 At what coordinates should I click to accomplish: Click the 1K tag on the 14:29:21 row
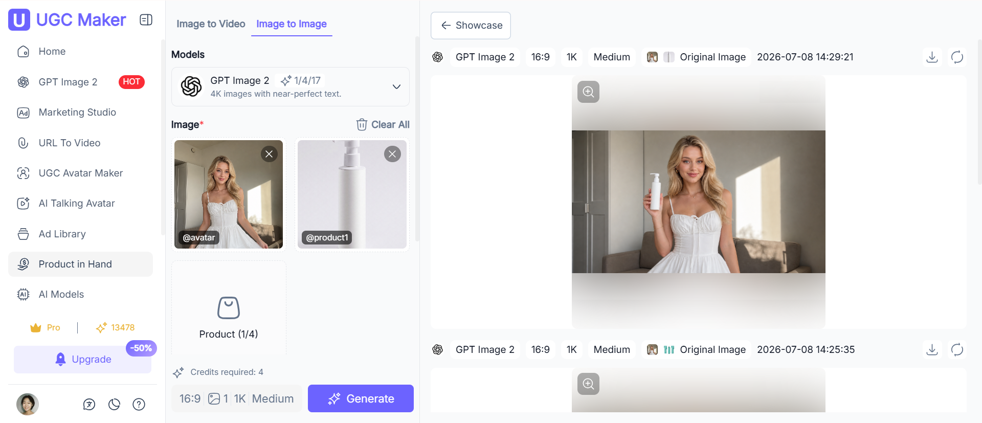pyautogui.click(x=571, y=57)
